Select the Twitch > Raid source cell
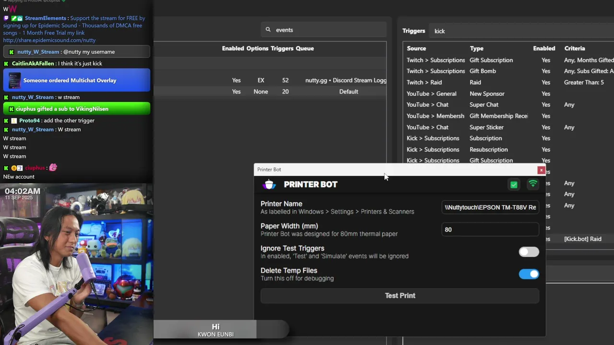 pyautogui.click(x=424, y=82)
